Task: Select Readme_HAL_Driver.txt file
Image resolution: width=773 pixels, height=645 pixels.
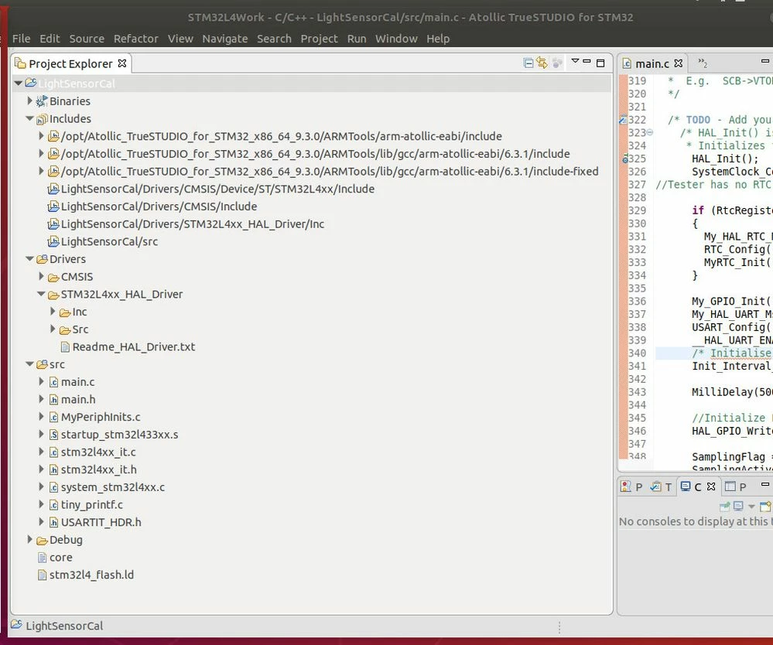Action: 128,347
